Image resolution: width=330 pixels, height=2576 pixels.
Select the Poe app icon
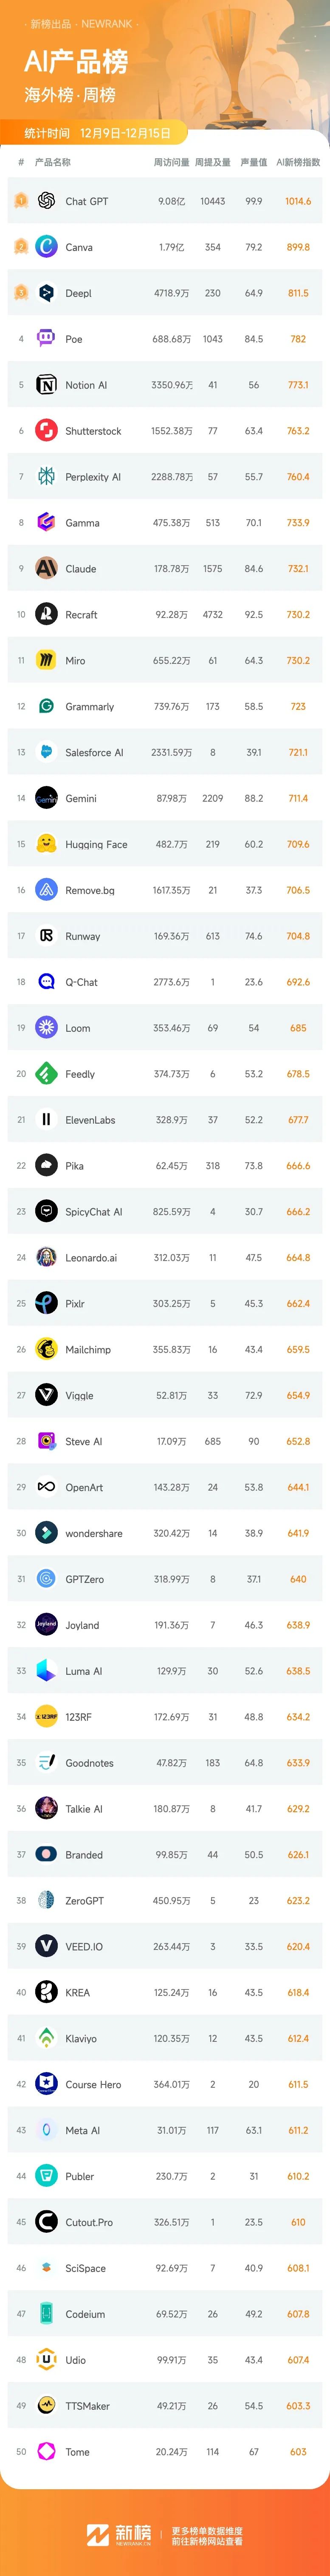coord(46,338)
